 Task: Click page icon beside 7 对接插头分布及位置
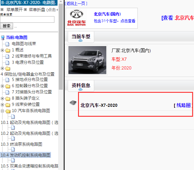pos(7,92)
